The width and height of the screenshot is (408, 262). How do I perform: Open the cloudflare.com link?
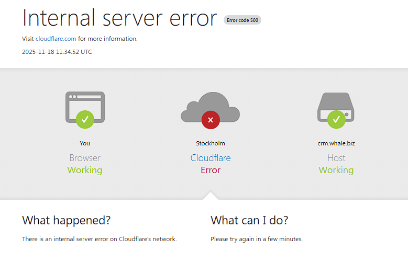click(56, 39)
